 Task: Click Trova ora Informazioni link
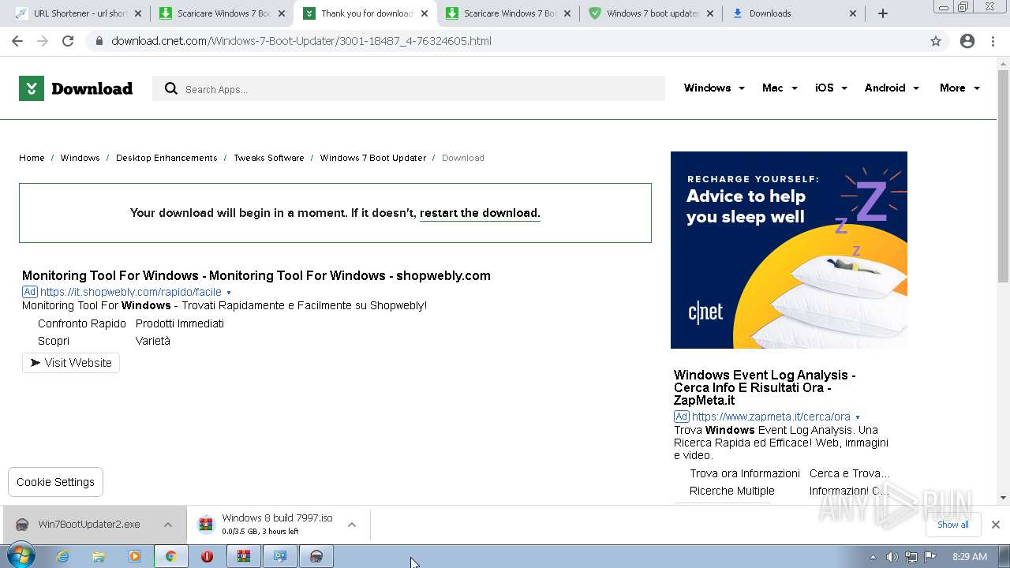click(745, 473)
